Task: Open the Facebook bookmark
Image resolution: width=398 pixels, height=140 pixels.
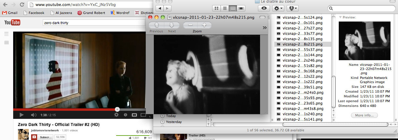Action: [34, 13]
